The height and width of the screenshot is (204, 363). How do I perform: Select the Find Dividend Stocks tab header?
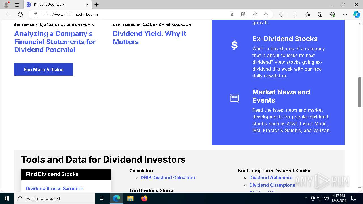click(x=66, y=174)
